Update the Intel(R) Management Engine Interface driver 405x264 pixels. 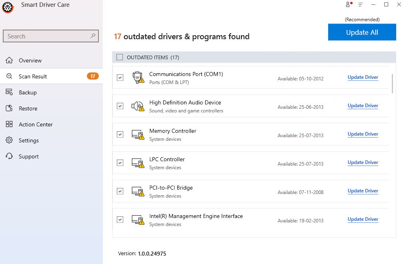(363, 219)
